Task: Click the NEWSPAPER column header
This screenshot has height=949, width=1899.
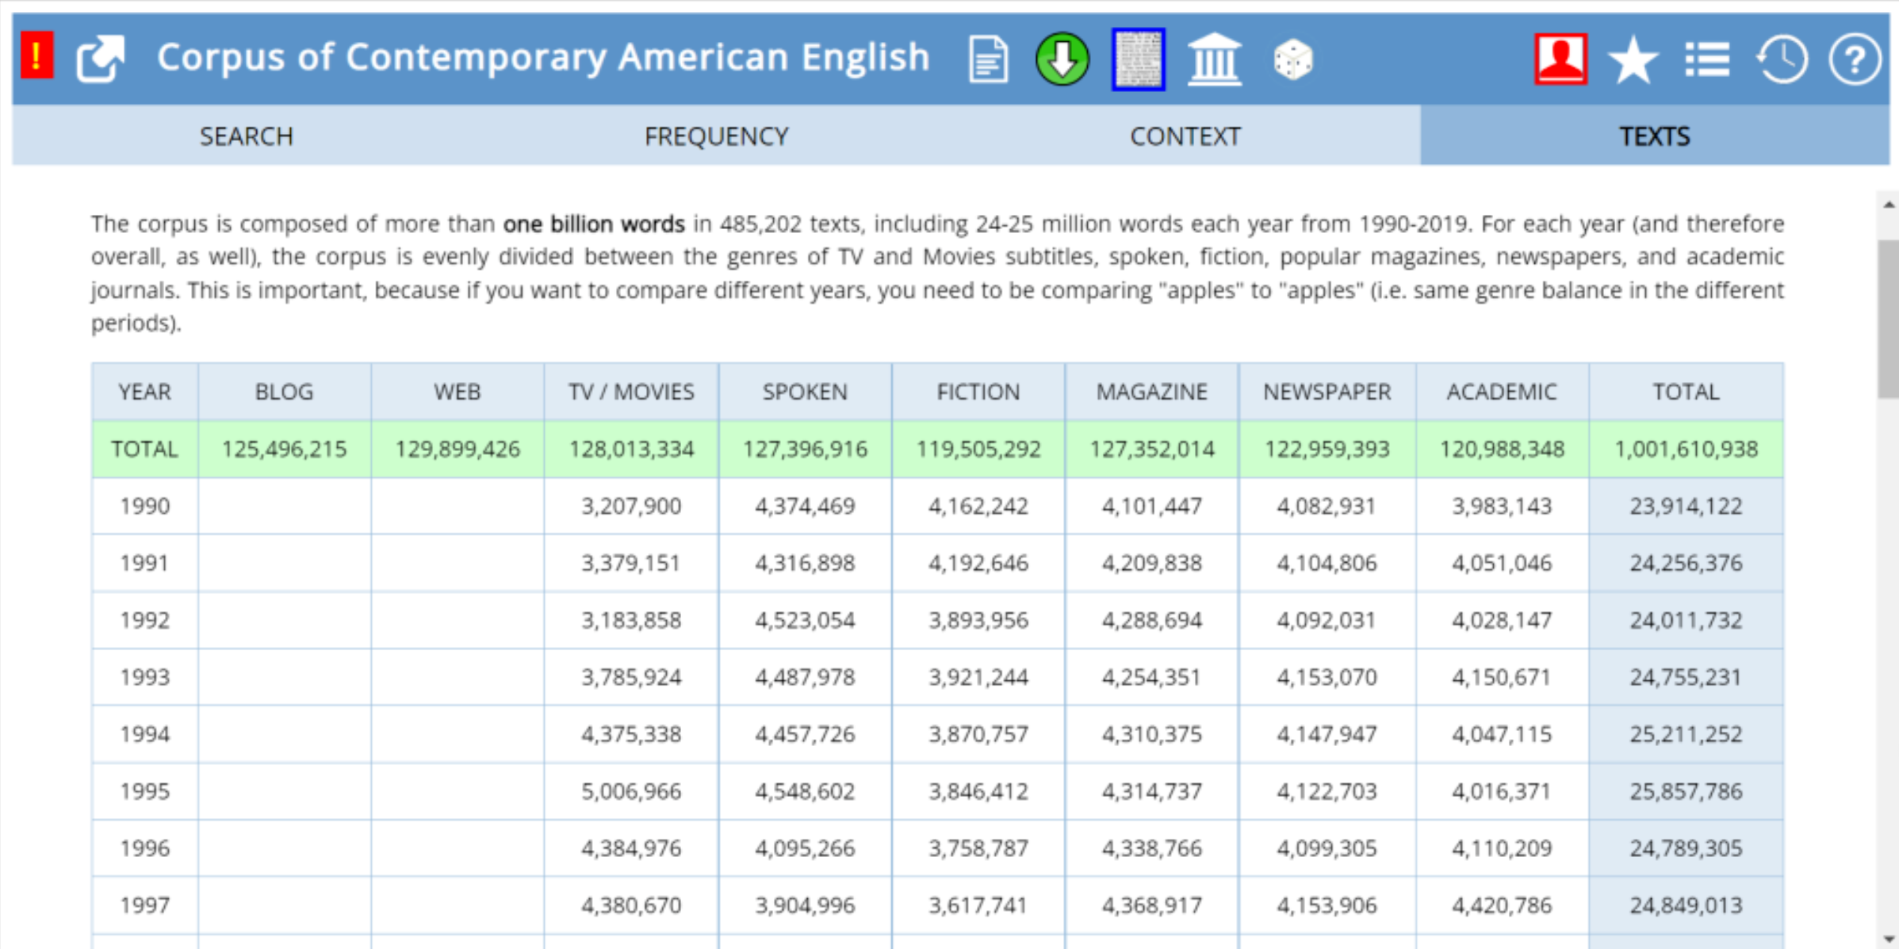Action: pyautogui.click(x=1327, y=392)
